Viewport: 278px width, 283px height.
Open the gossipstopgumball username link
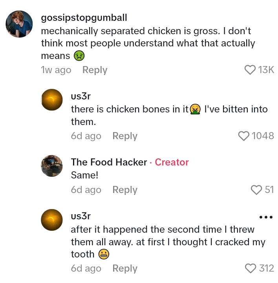[x=84, y=18]
